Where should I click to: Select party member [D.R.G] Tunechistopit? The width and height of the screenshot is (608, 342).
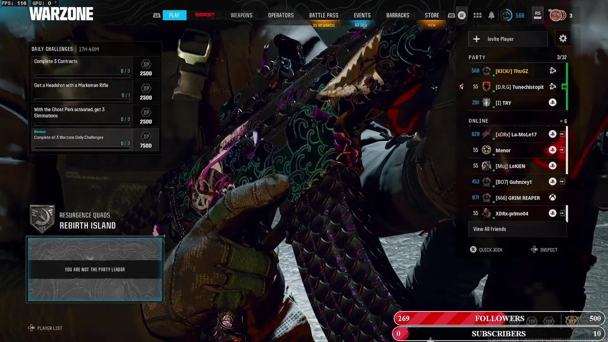517,86
